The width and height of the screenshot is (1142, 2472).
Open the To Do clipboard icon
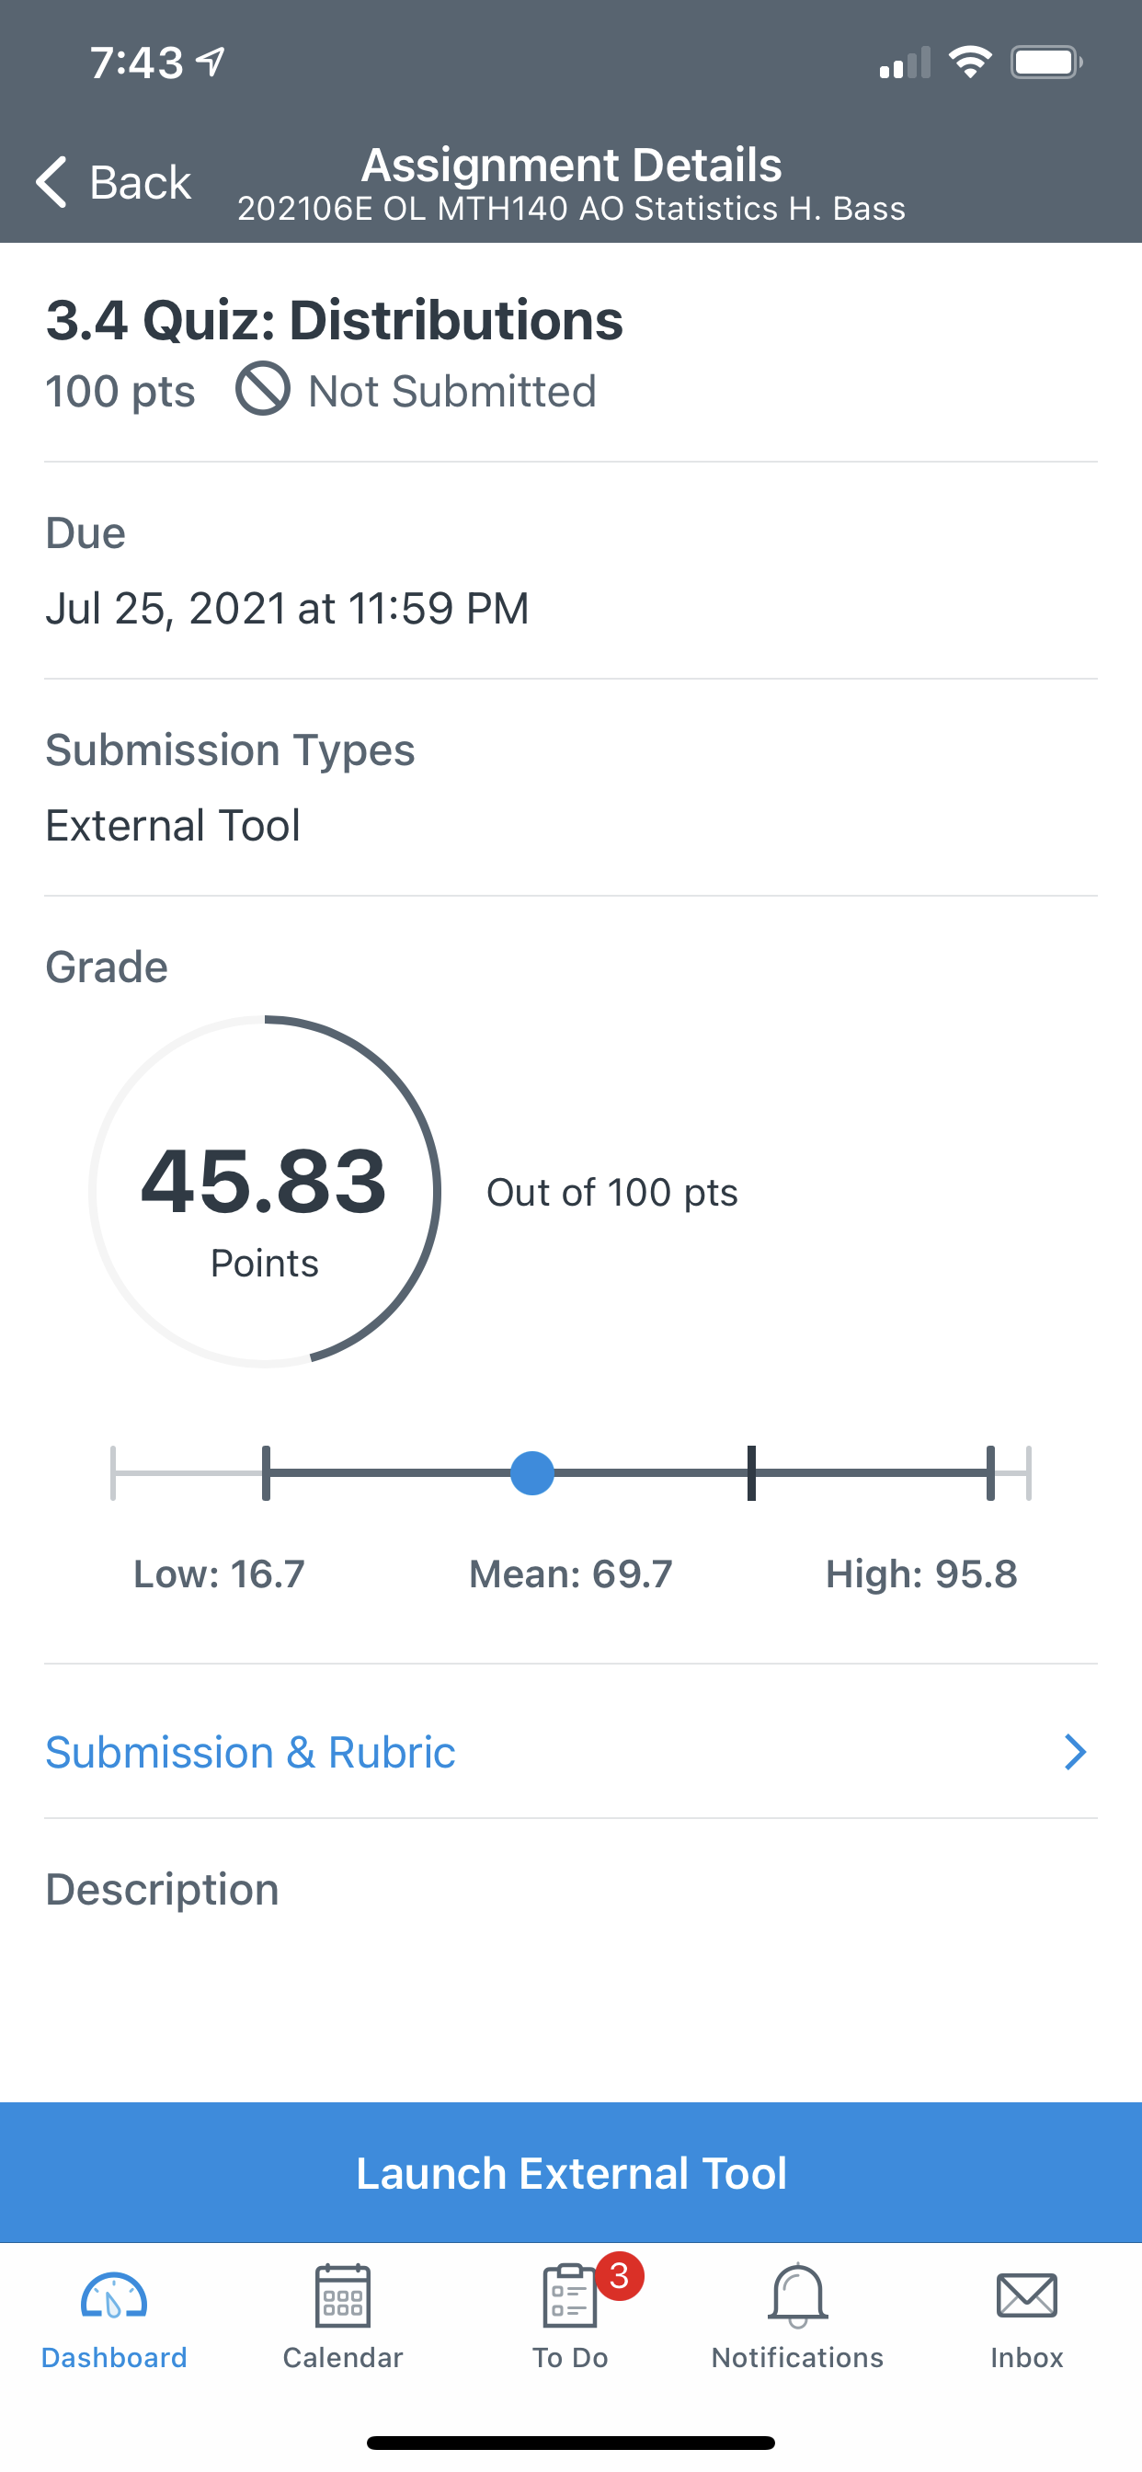pyautogui.click(x=570, y=2295)
